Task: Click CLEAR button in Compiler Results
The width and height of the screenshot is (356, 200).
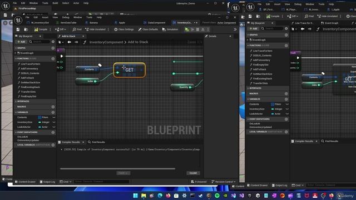Action: 193,173
